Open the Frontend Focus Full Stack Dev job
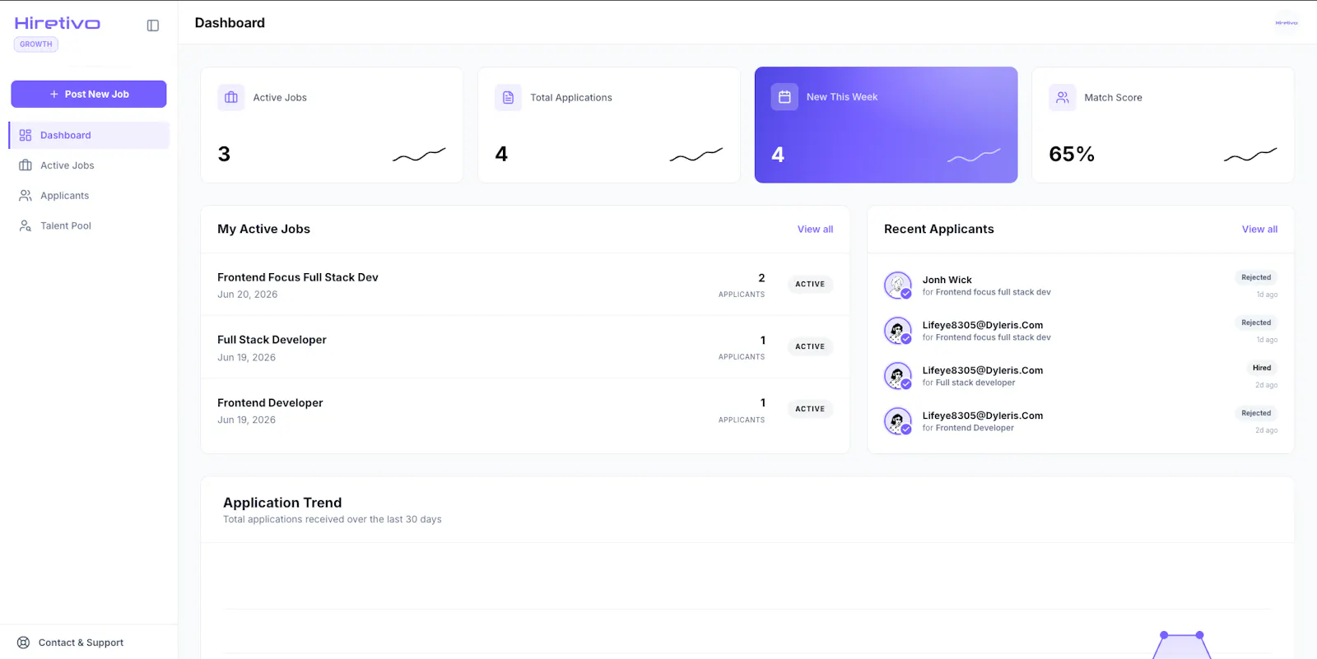Screen dimensions: 1317x659 [x=525, y=285]
